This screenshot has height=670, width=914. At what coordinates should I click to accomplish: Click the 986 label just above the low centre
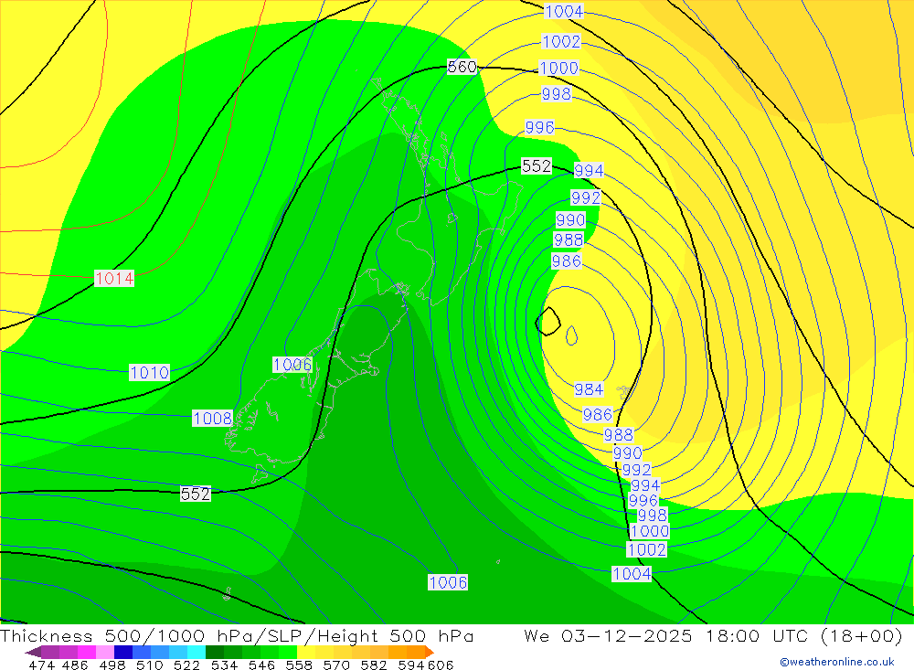[x=566, y=261]
